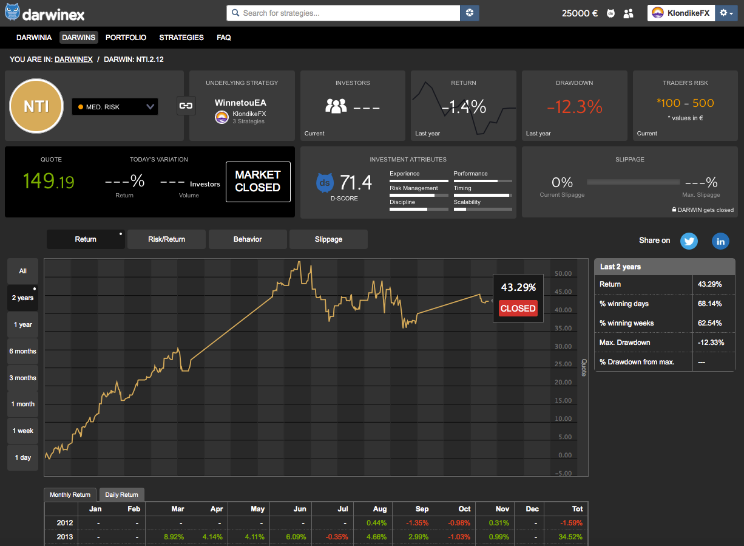Click the owl notifications icon in header
The height and width of the screenshot is (546, 744).
pyautogui.click(x=610, y=13)
